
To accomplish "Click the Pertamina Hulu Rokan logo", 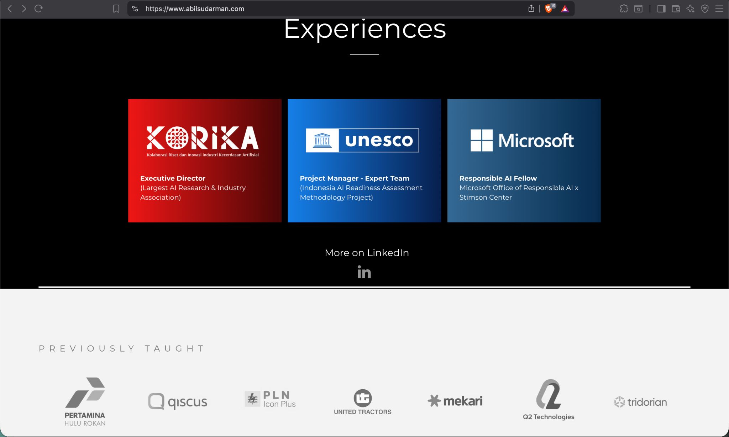I will click(x=85, y=402).
